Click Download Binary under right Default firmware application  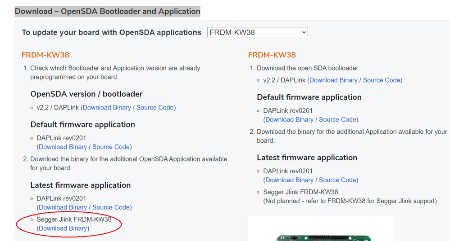(289, 120)
